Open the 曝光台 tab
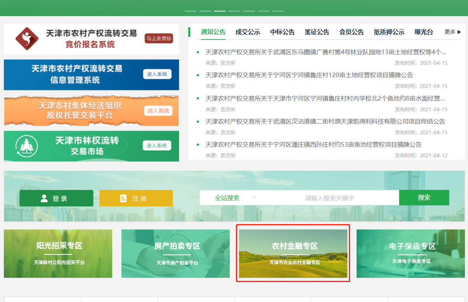 coord(423,32)
